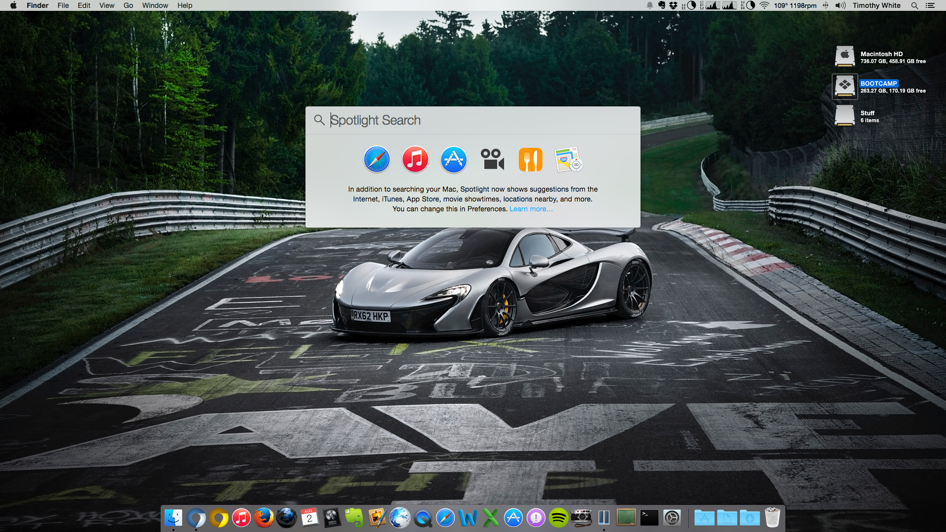Open the Dropbox menu bar icon
The image size is (946, 532).
tap(673, 5)
